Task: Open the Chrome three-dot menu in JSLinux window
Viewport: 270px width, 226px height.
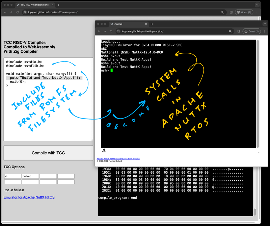Action: (x=264, y=31)
